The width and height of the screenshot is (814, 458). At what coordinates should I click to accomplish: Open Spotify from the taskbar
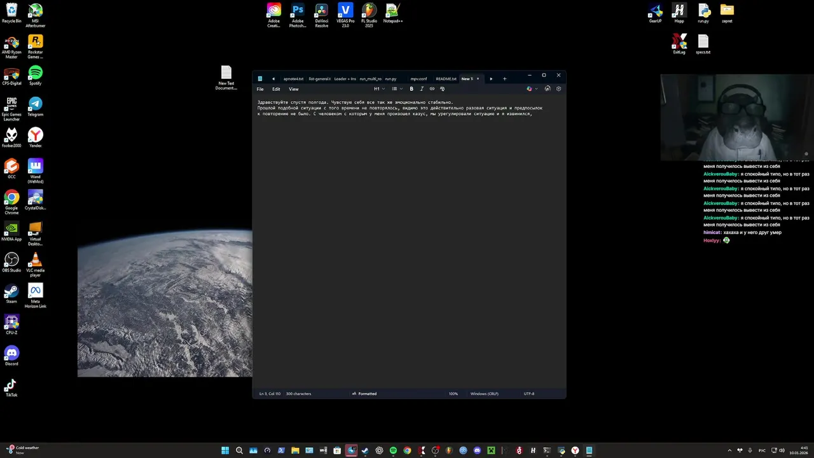click(393, 450)
